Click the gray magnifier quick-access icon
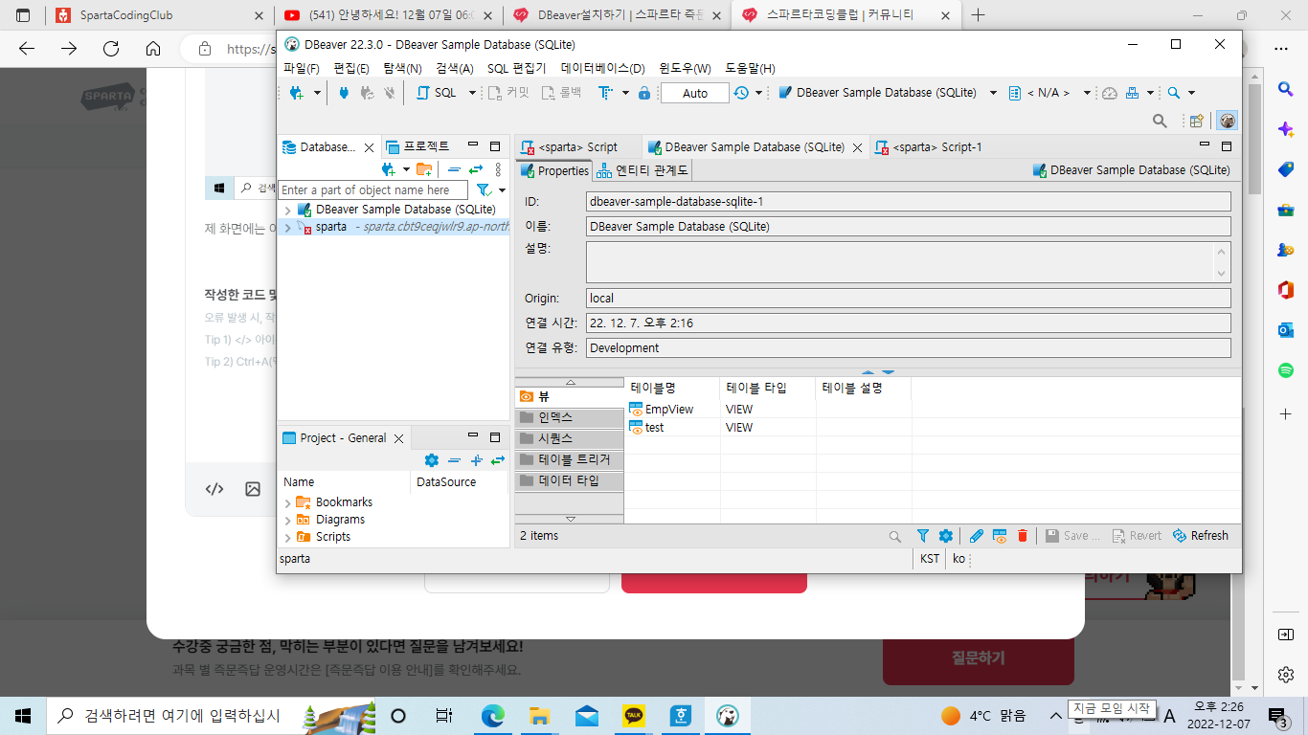This screenshot has width=1308, height=735. tap(1160, 121)
